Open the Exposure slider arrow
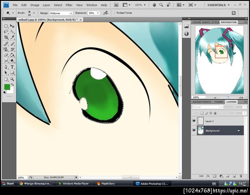The image size is (250, 195). point(98,13)
